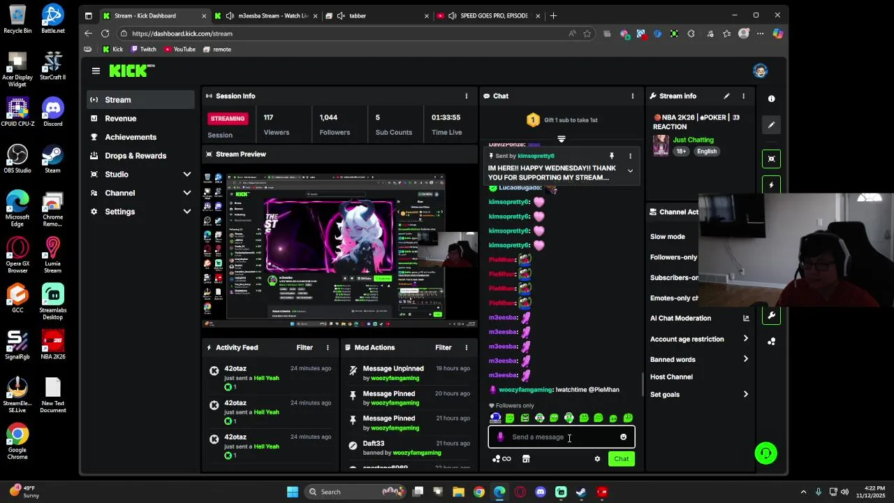Image resolution: width=894 pixels, height=503 pixels.
Task: Click the green Chat send button
Action: click(x=622, y=459)
